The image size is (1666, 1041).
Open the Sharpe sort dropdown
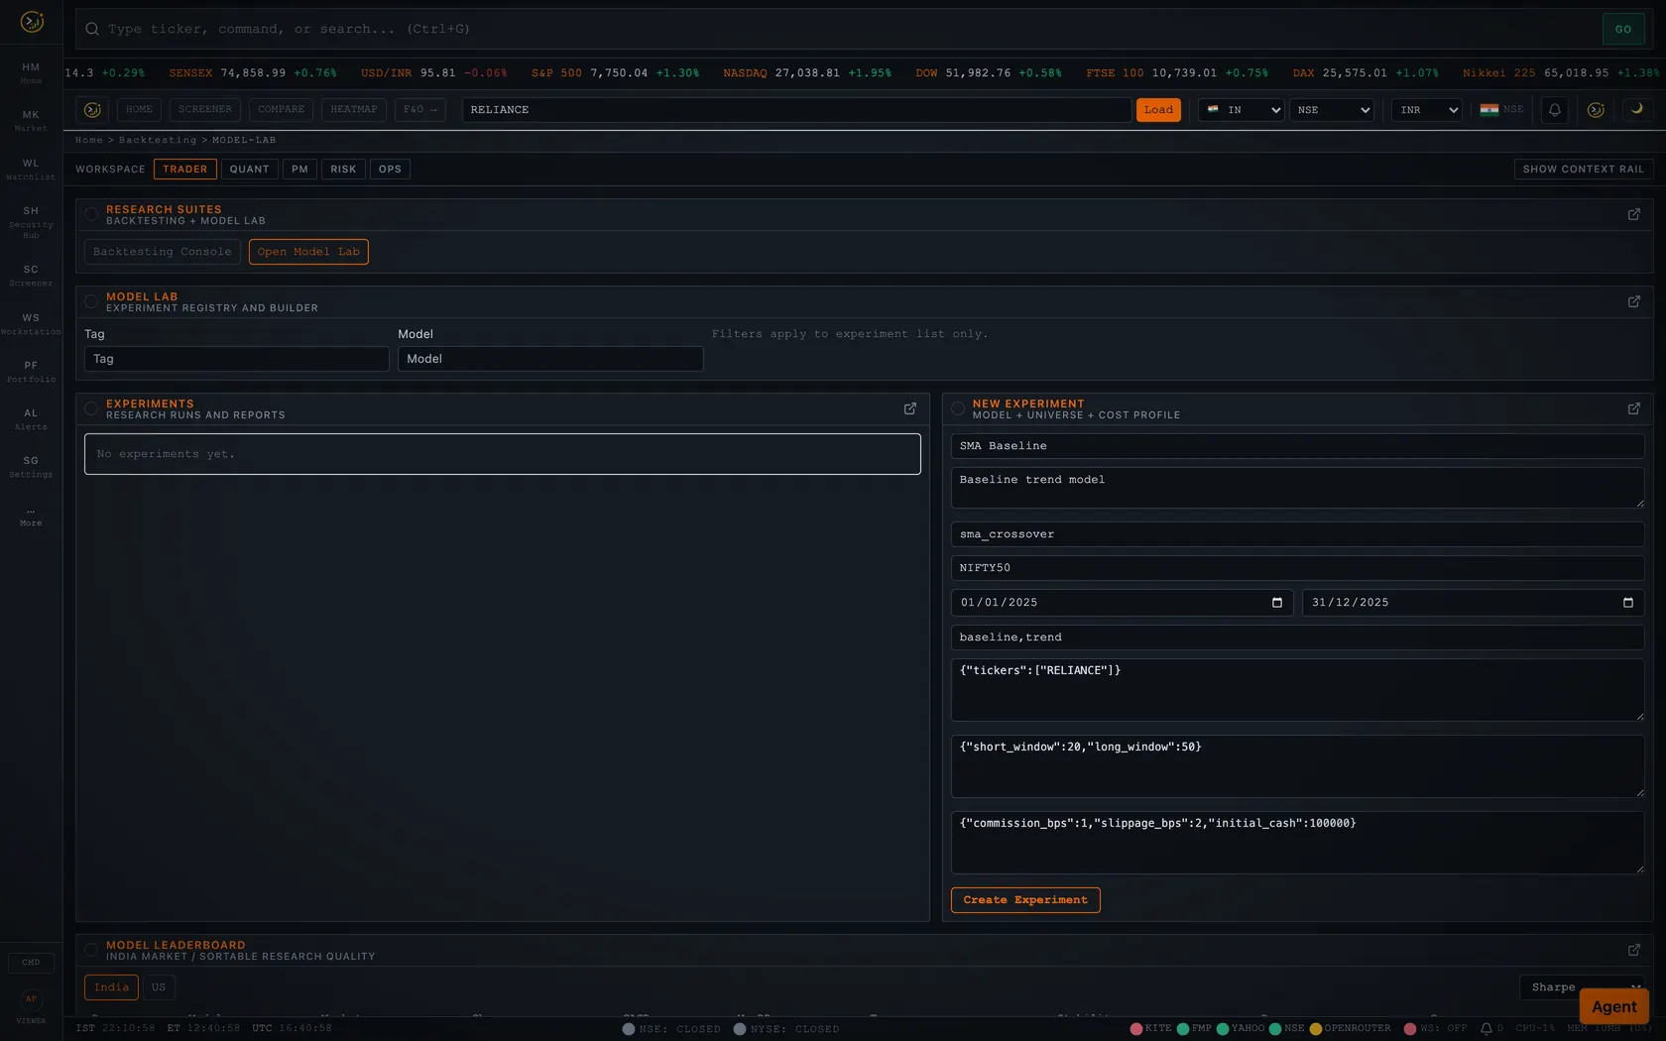[1582, 987]
